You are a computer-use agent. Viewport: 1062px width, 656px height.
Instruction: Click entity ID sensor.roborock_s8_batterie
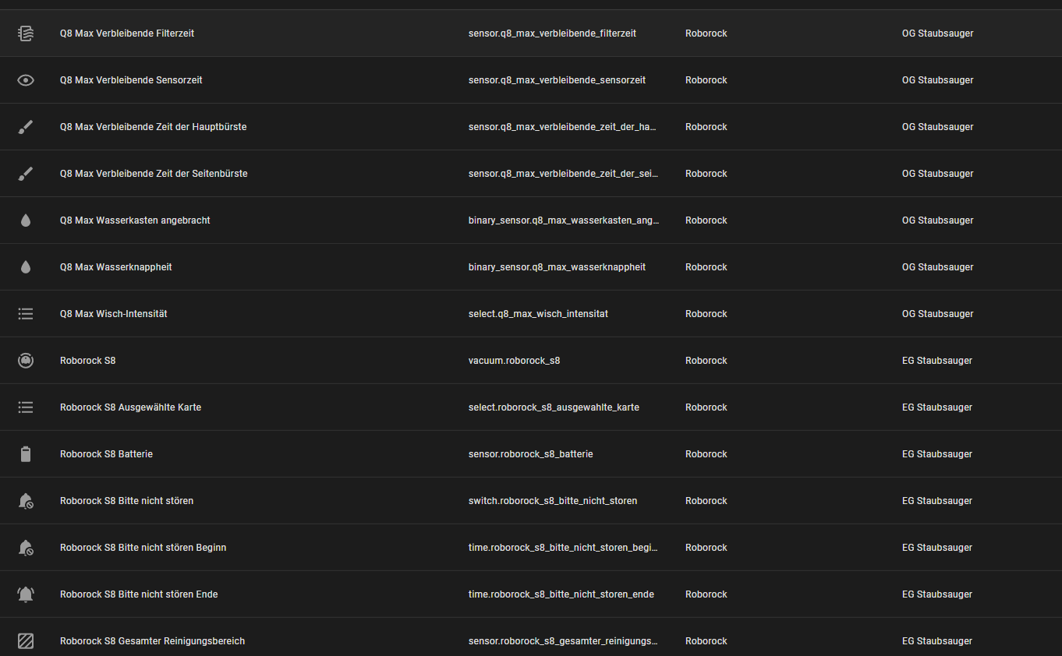[x=531, y=454]
